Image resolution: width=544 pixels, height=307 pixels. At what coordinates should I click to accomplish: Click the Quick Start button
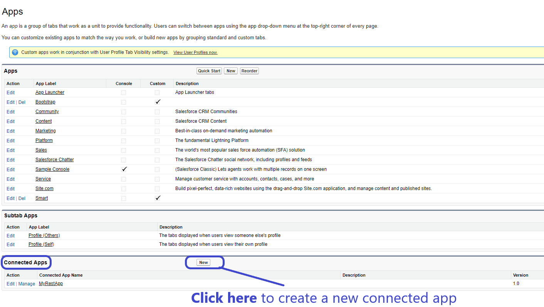tap(209, 71)
